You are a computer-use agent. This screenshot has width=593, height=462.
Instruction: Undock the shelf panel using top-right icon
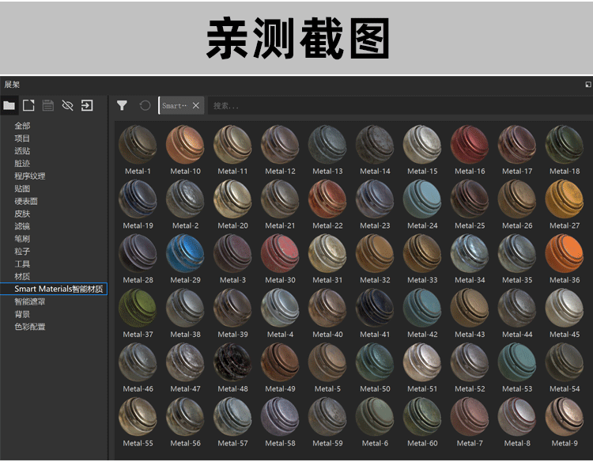[587, 84]
